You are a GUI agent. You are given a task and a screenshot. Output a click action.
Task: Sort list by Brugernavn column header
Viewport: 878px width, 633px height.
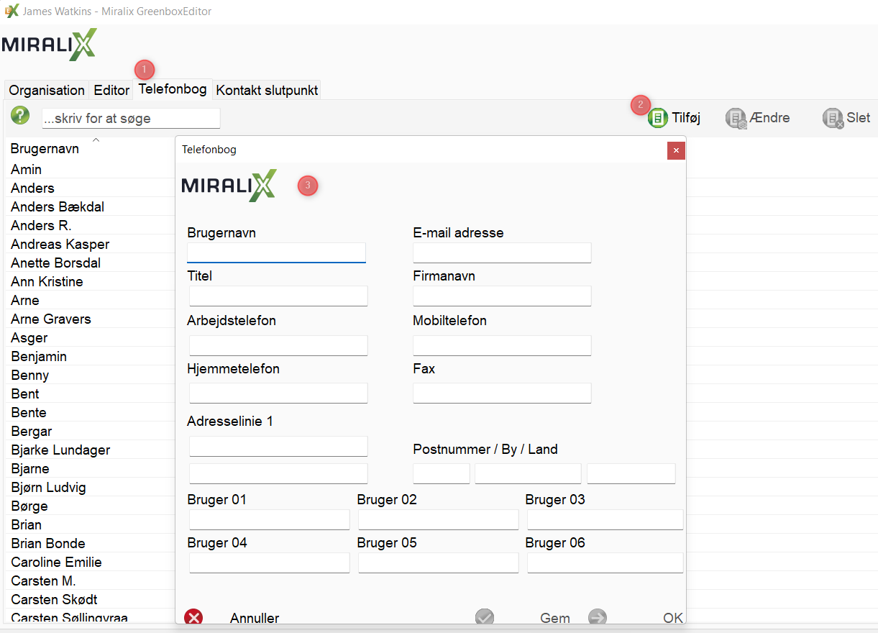(x=45, y=149)
